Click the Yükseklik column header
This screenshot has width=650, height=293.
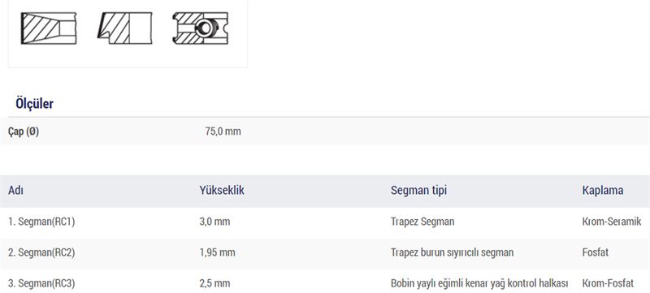click(222, 191)
